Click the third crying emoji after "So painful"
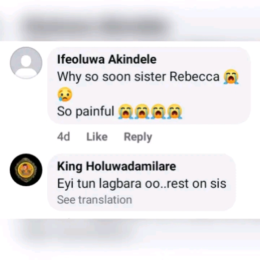Image resolution: width=260 pixels, height=260 pixels. tap(158, 112)
